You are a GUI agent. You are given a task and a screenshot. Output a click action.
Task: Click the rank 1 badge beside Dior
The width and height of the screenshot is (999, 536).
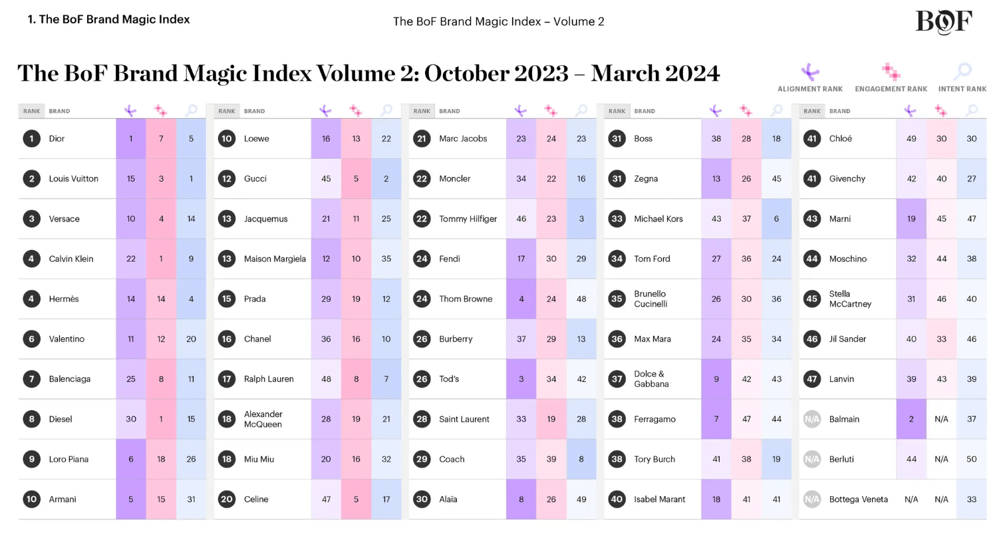point(31,138)
